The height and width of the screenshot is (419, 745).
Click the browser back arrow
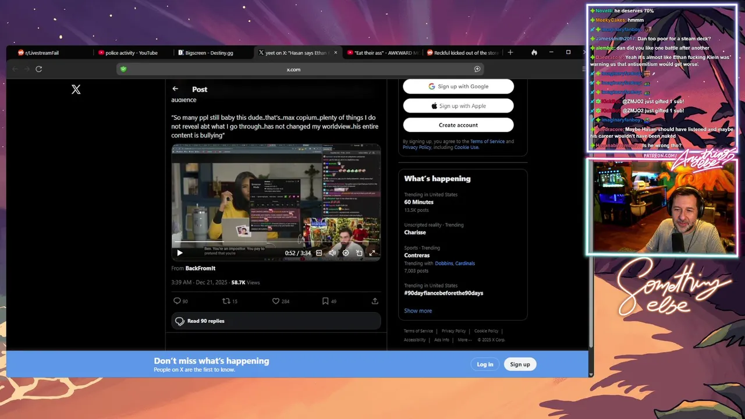(x=15, y=69)
